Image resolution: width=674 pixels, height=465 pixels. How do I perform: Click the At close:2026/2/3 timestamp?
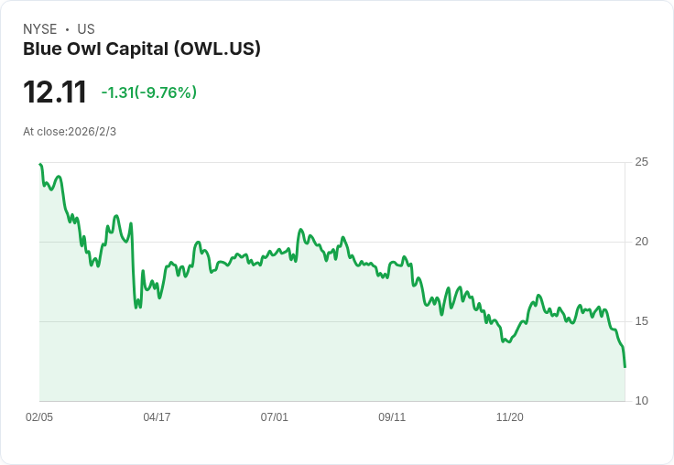point(70,132)
